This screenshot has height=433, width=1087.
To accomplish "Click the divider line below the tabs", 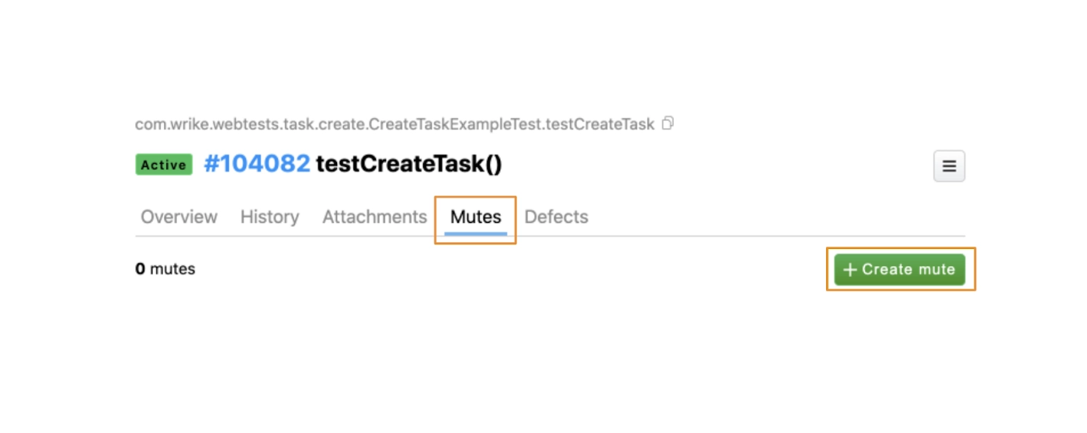I will tap(699, 236).
